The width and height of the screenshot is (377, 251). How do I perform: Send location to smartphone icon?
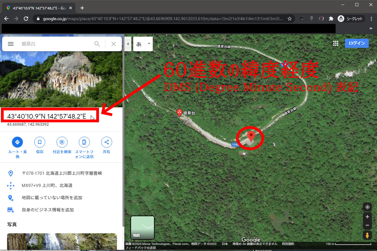click(x=84, y=142)
